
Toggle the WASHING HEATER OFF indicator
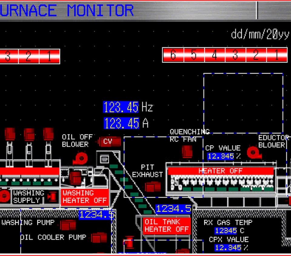pos(85,197)
